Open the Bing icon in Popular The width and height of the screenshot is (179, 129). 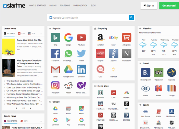coord(55,37)
